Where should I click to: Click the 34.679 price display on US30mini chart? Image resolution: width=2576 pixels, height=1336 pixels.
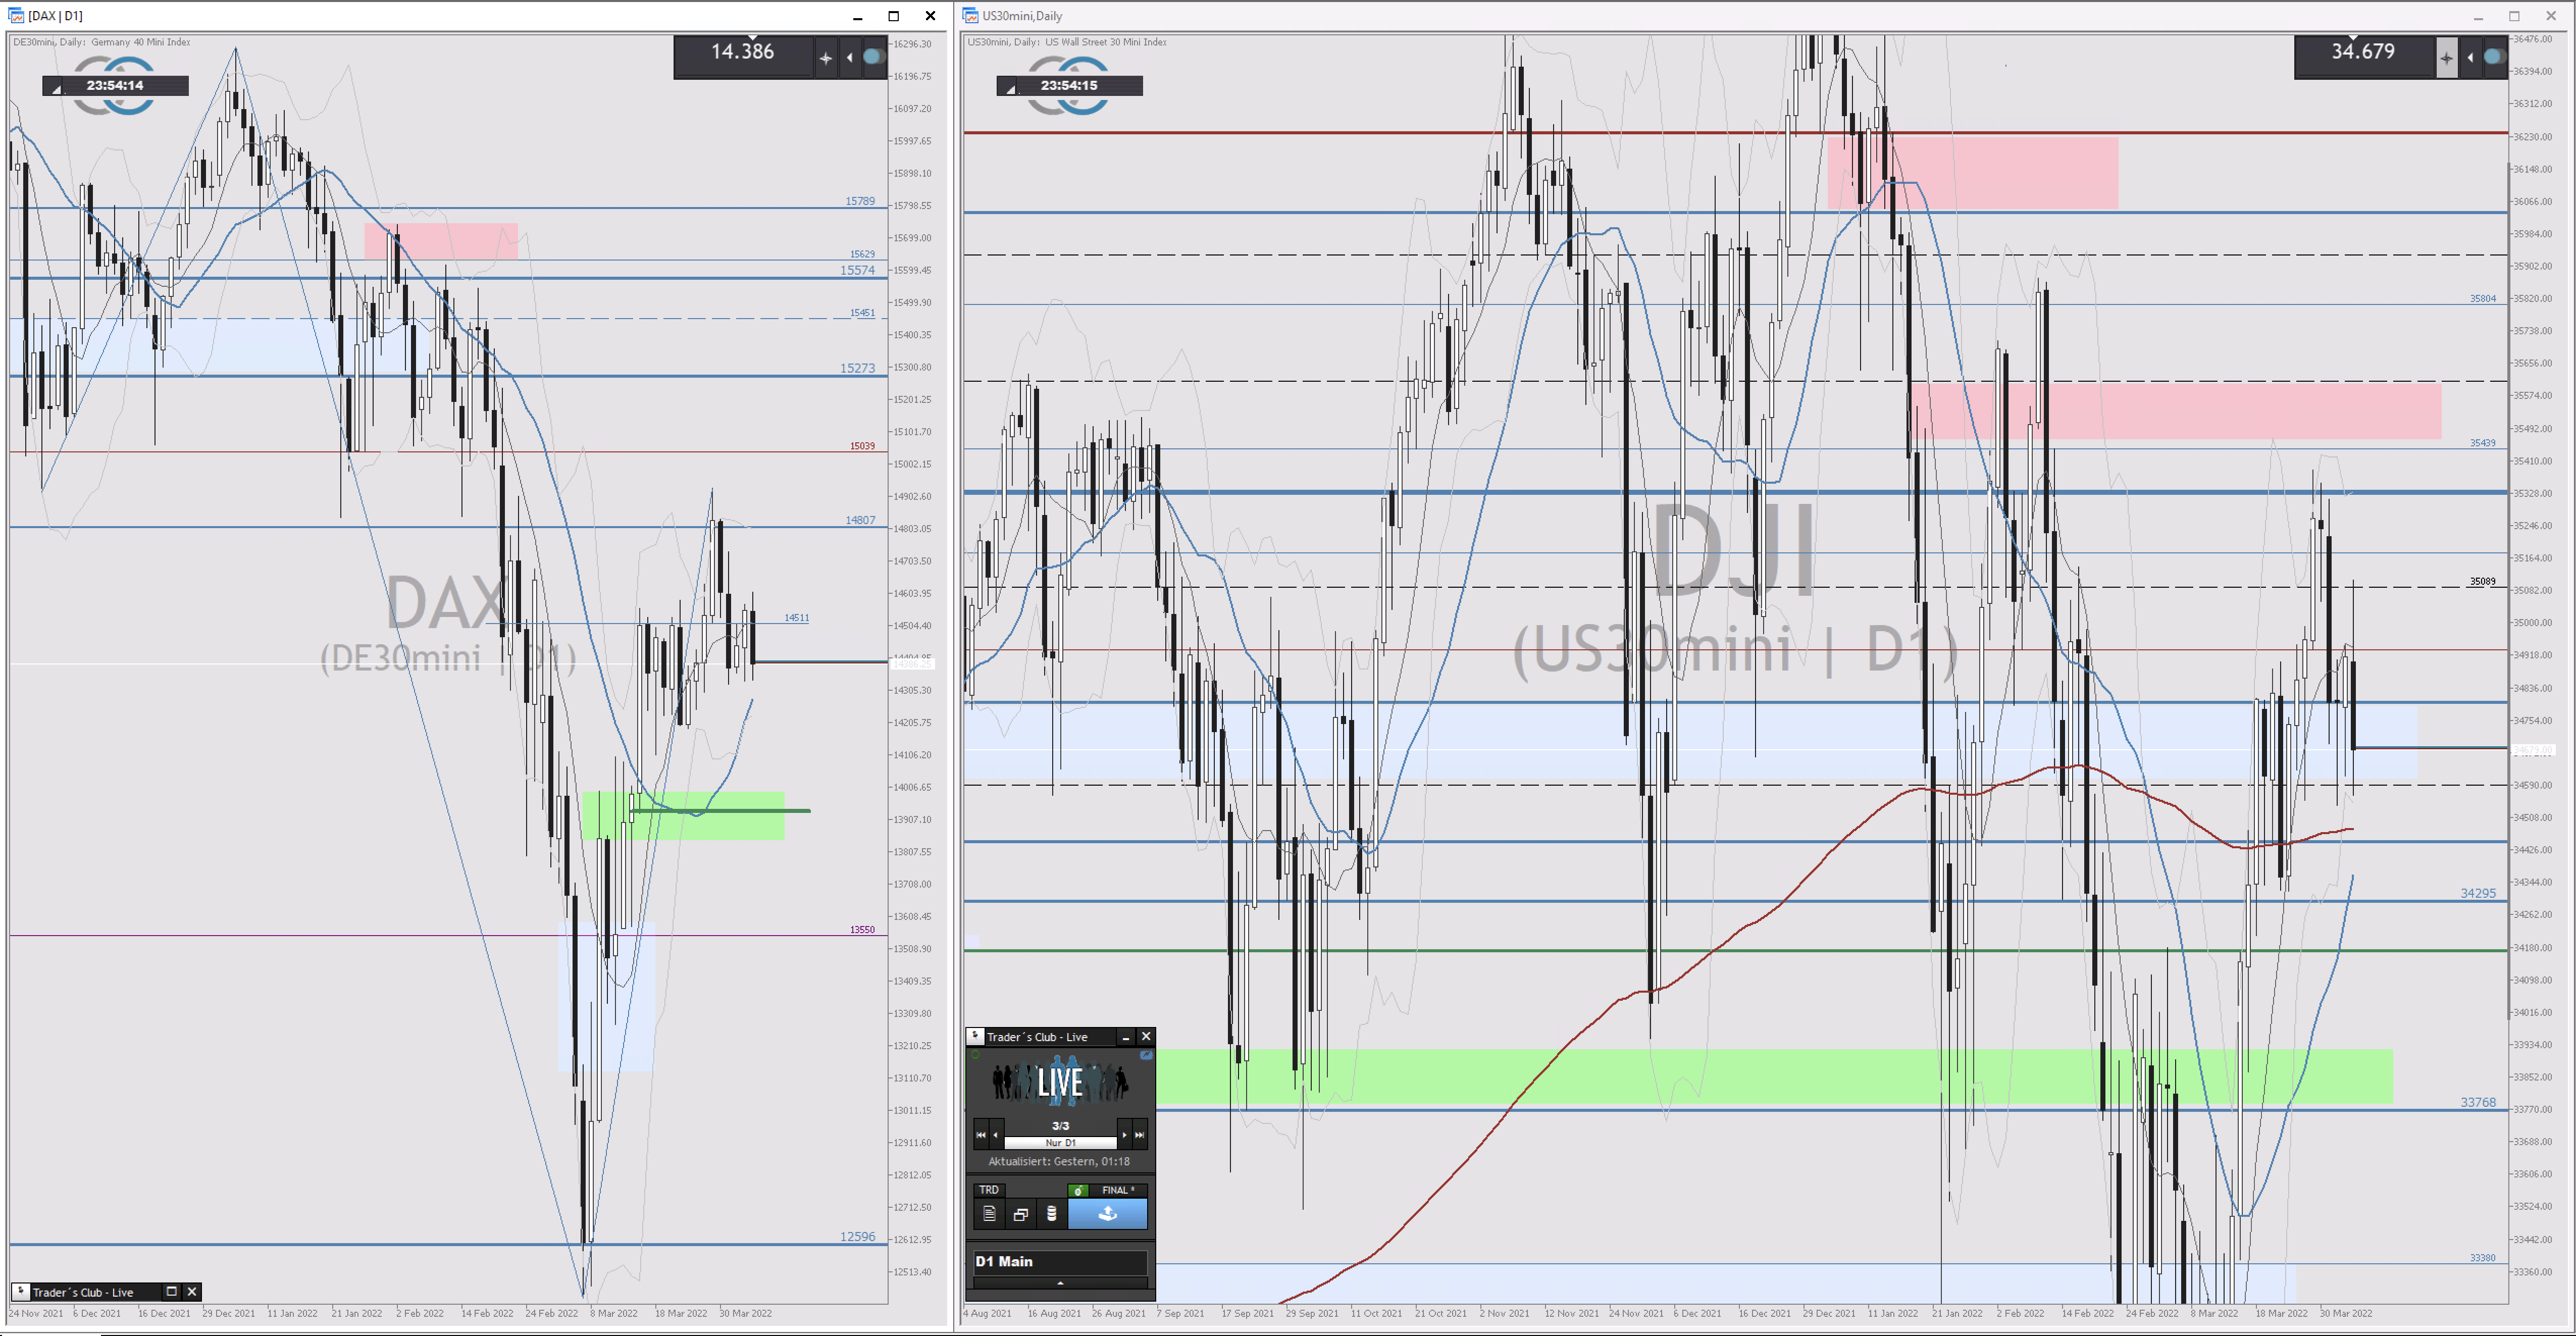point(2363,52)
